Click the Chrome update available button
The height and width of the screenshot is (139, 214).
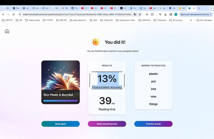[x=194, y=14]
